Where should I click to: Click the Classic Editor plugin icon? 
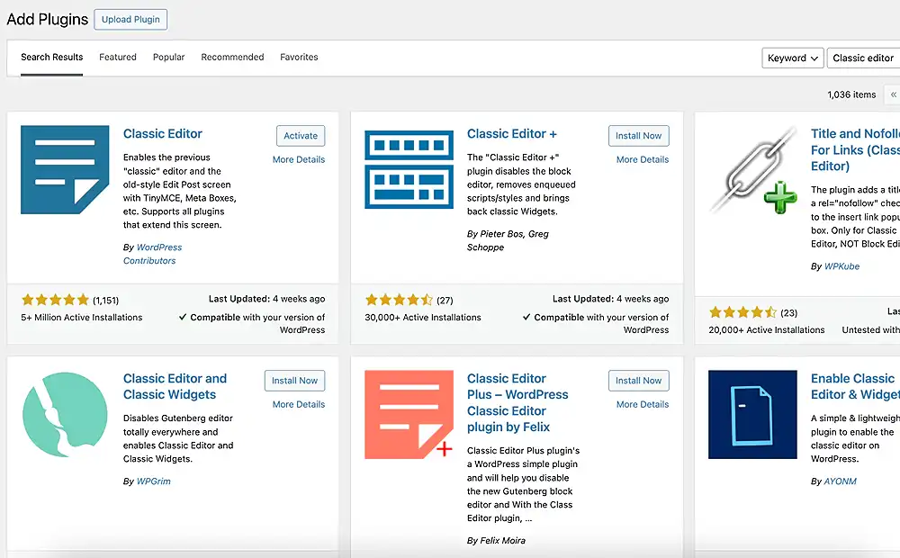pyautogui.click(x=65, y=170)
